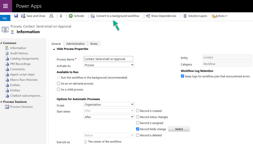Click the Save disk icon
The height and width of the screenshot is (144, 253).
point(16,16)
